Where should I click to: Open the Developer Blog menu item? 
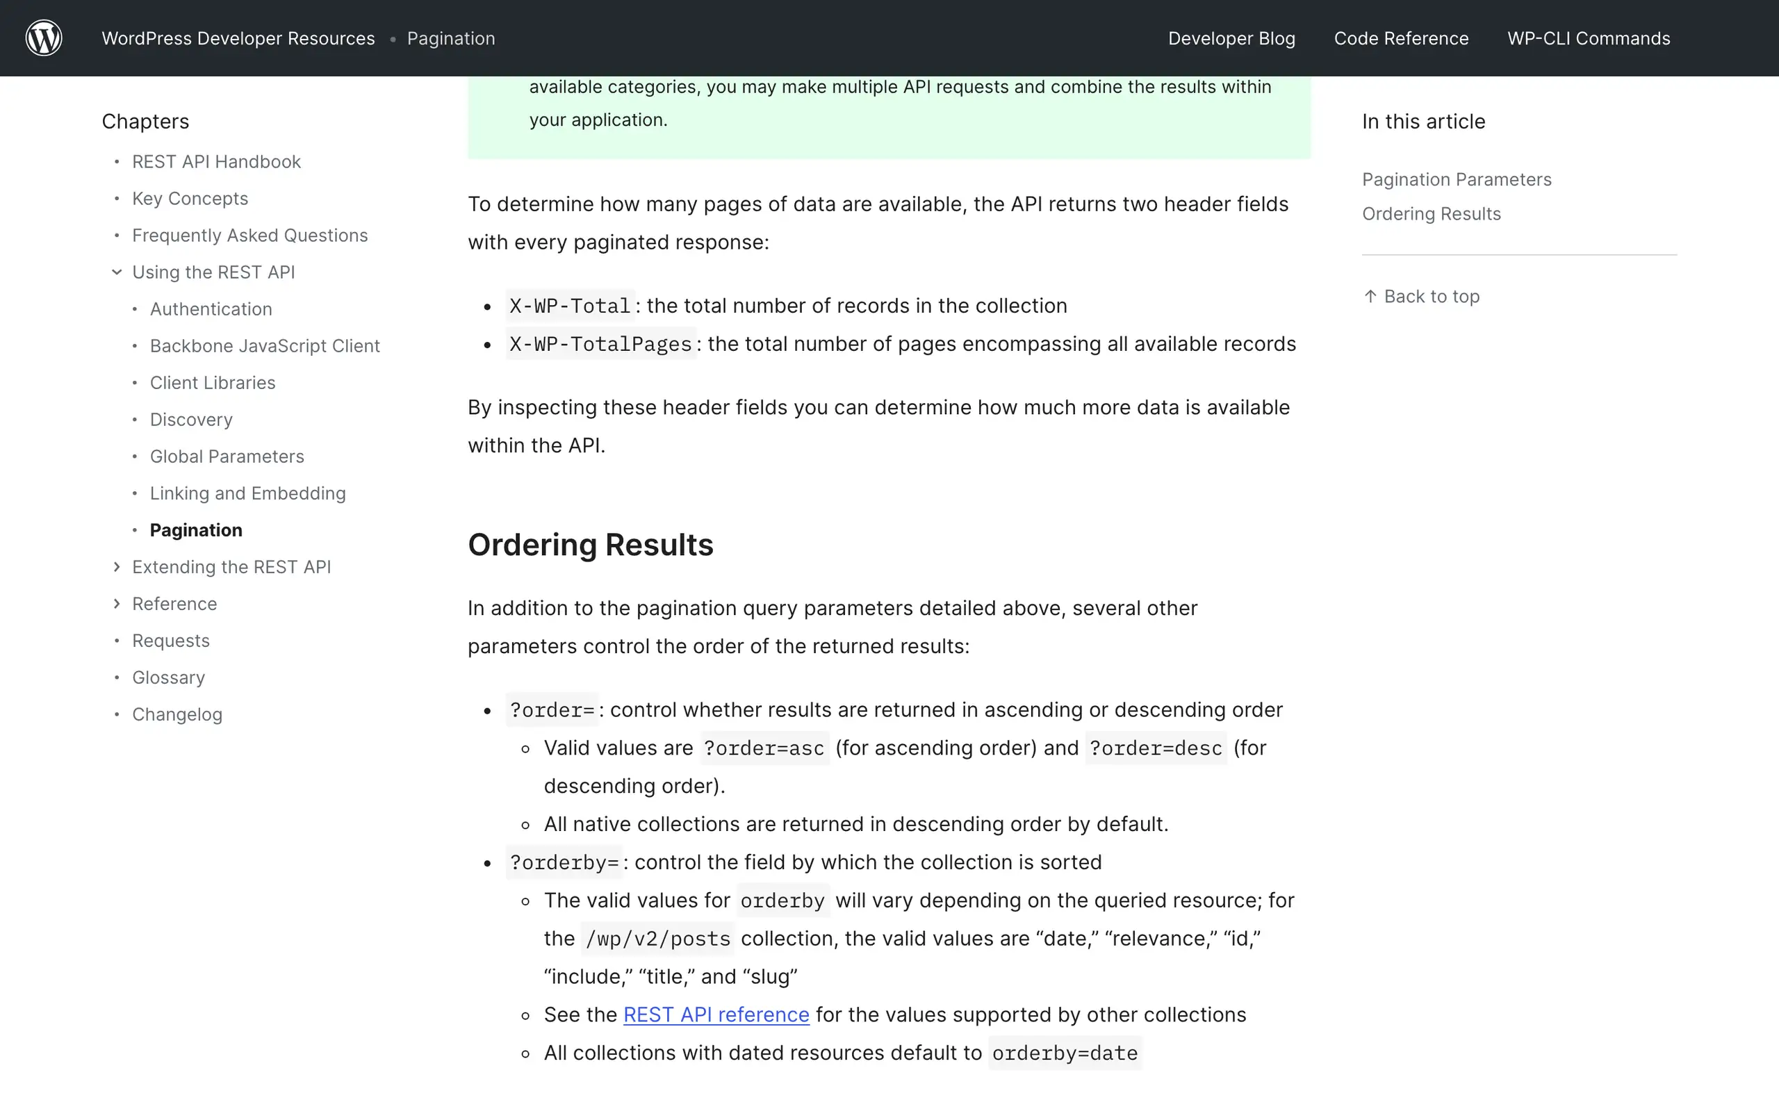[x=1231, y=38]
